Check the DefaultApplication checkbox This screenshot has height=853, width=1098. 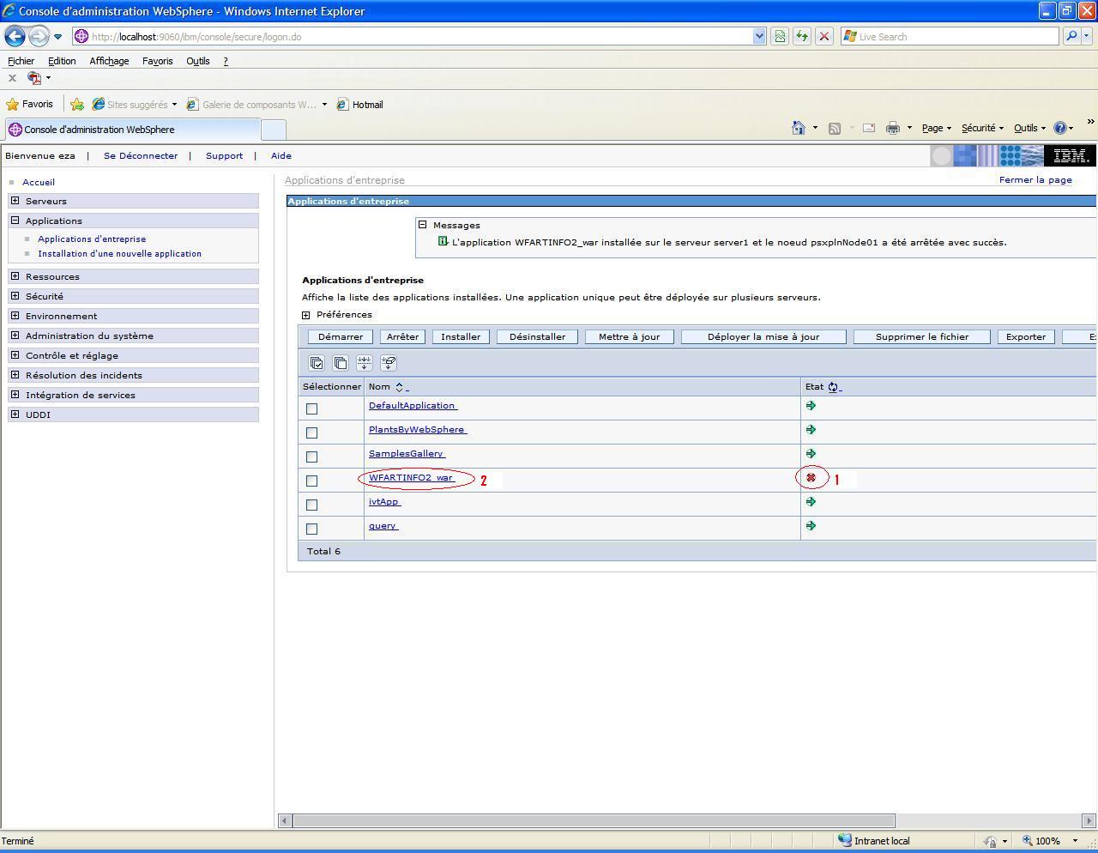click(x=311, y=408)
